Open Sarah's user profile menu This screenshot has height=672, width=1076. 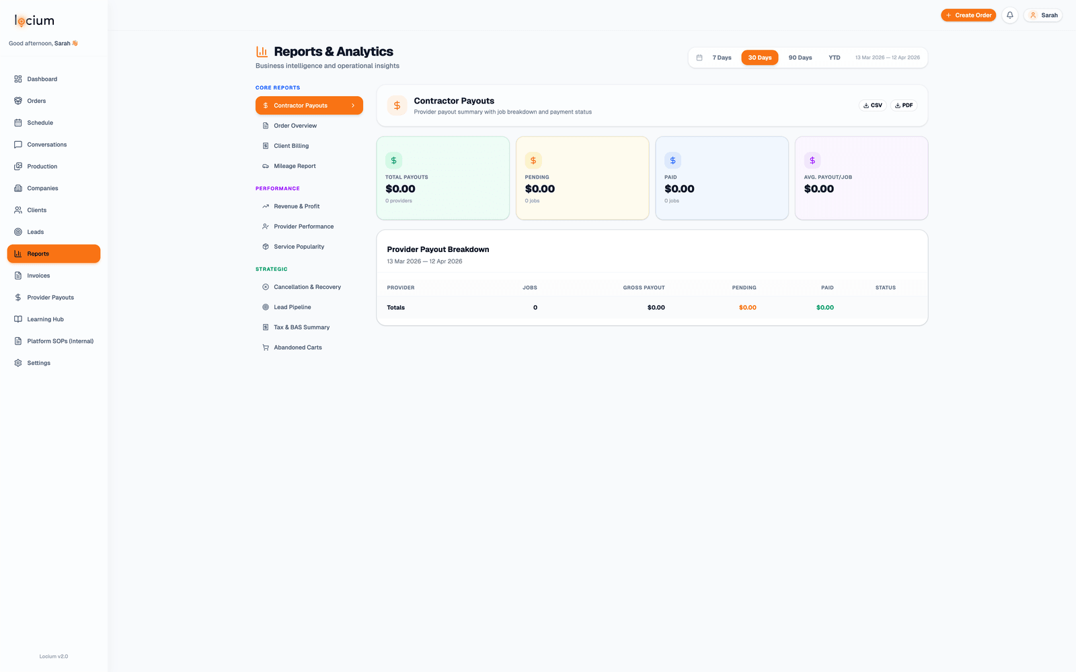[1043, 15]
